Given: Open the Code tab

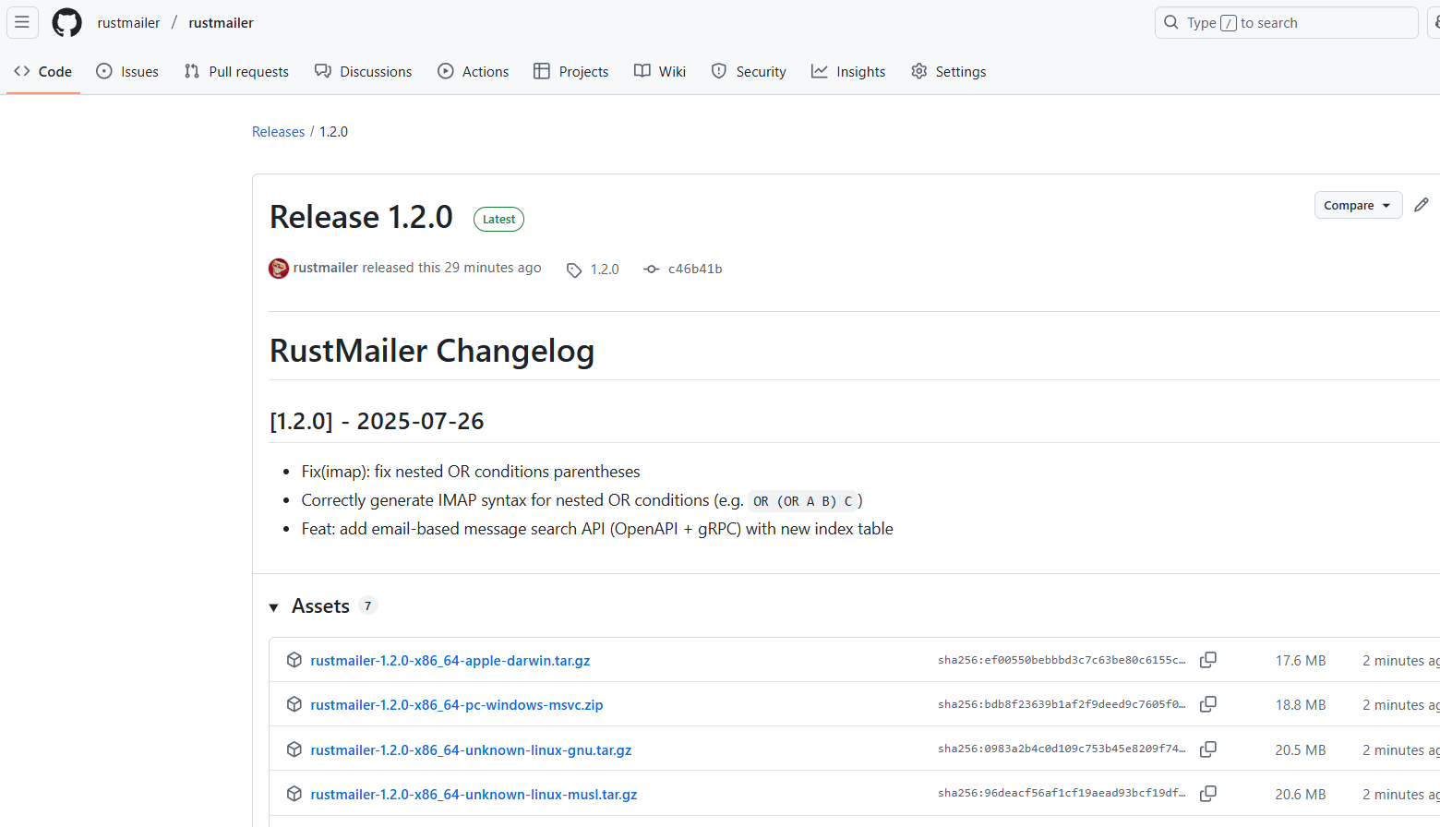Looking at the screenshot, I should [x=43, y=71].
